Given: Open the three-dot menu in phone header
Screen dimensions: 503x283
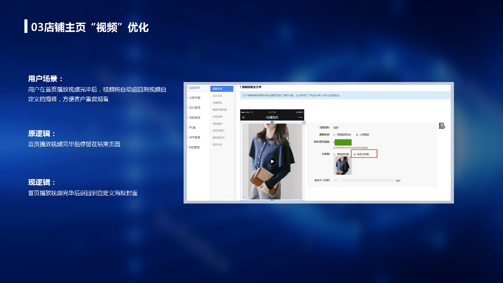Looking at the screenshot, I should click(x=300, y=117).
